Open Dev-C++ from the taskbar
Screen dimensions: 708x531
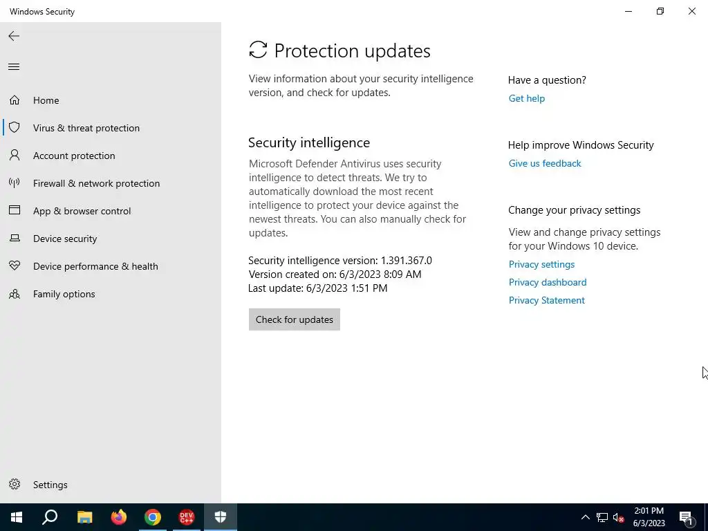point(187,517)
